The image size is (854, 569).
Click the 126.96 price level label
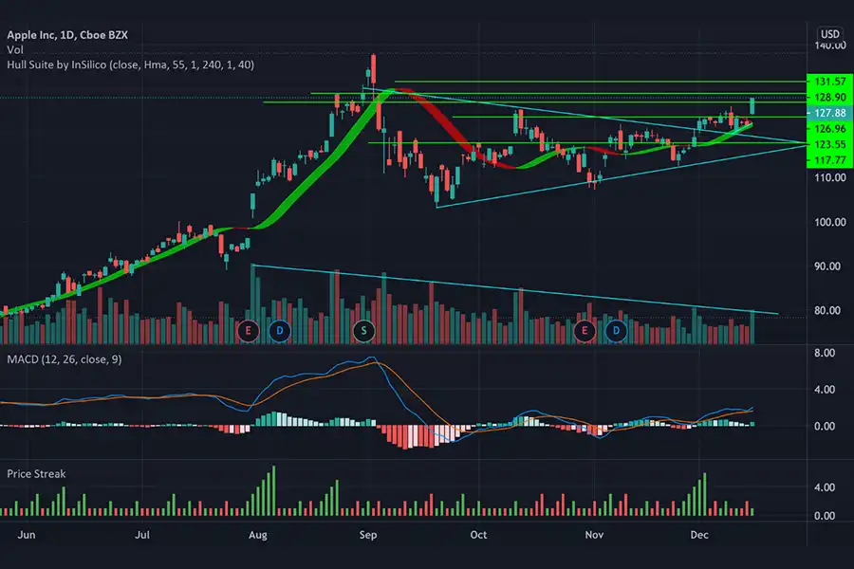click(x=830, y=129)
